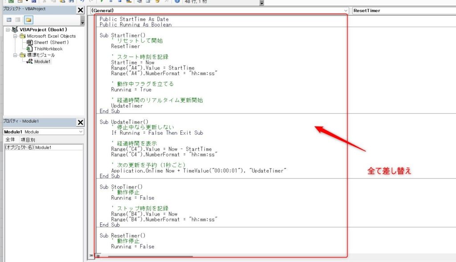Click the comment 'リセットして開始'
The width and height of the screenshot is (456, 262).
[137, 40]
